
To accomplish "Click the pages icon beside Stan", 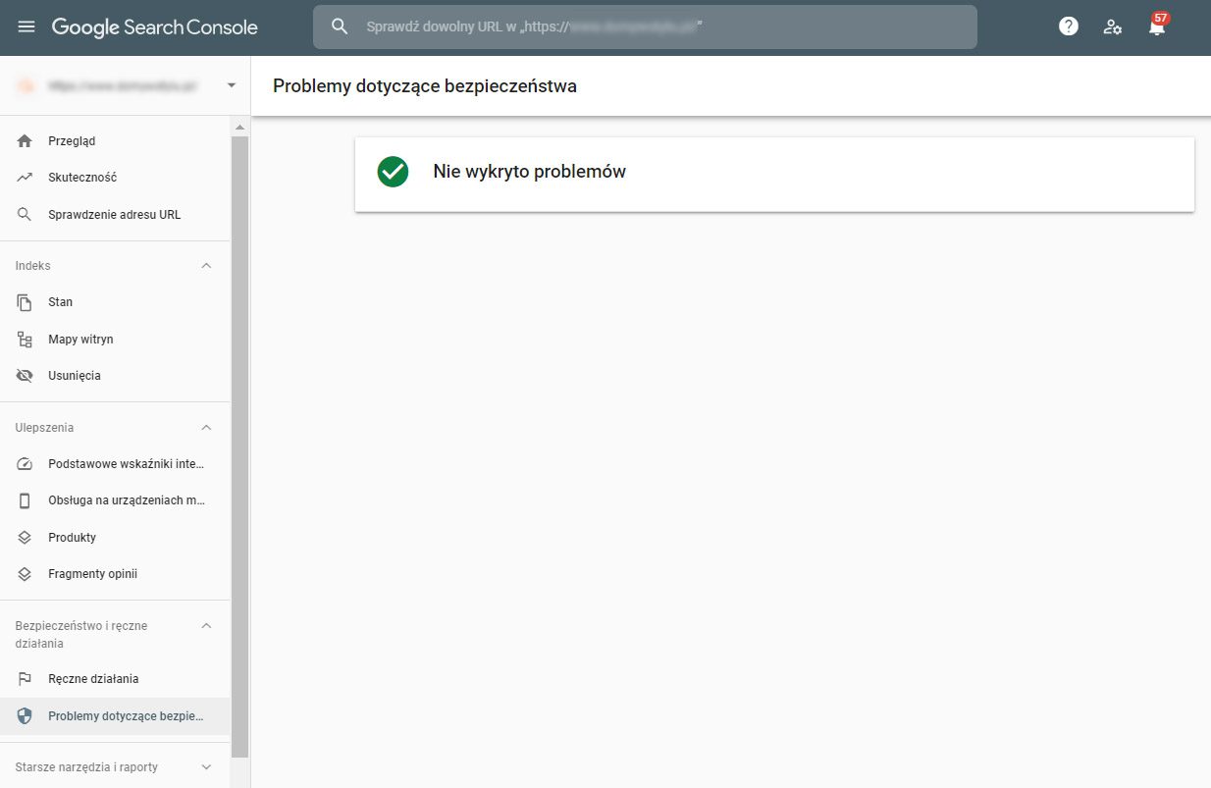I will click(26, 302).
